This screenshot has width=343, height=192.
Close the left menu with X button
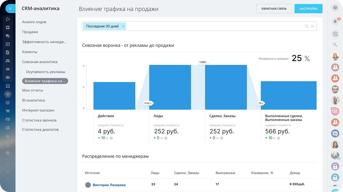(10, 8)
